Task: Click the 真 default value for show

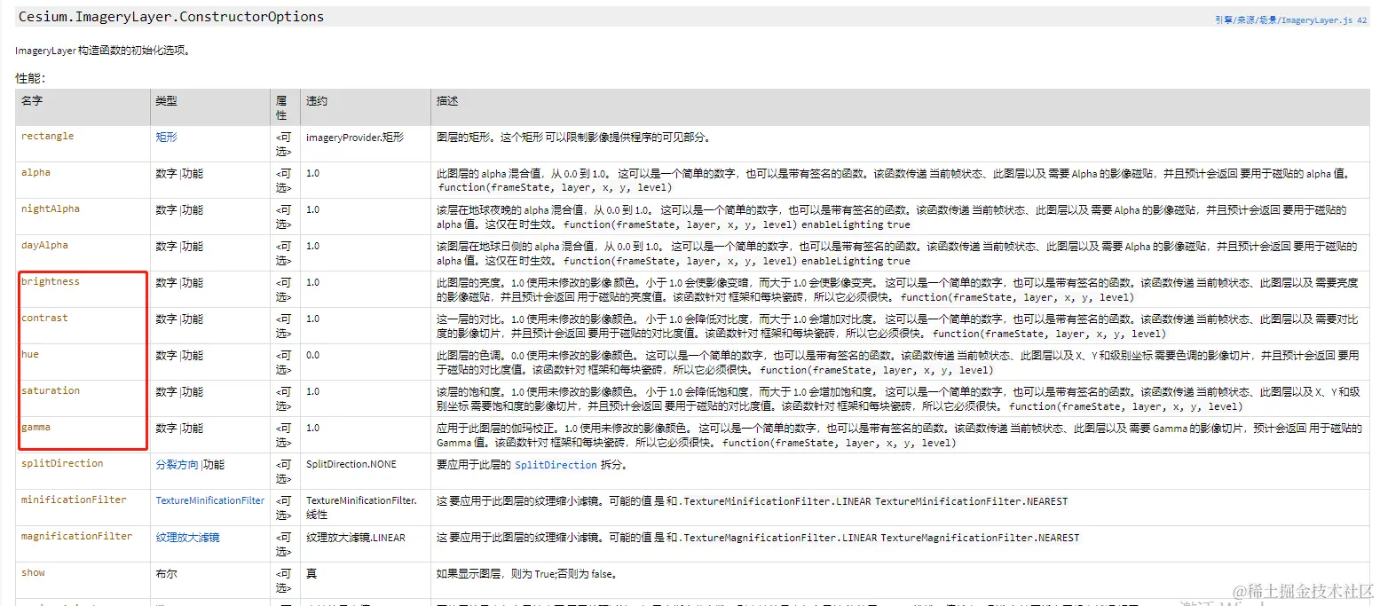Action: pyautogui.click(x=311, y=574)
